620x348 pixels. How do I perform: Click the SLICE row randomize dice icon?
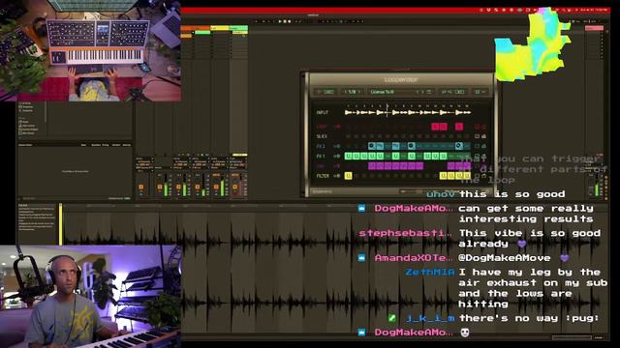(483, 136)
